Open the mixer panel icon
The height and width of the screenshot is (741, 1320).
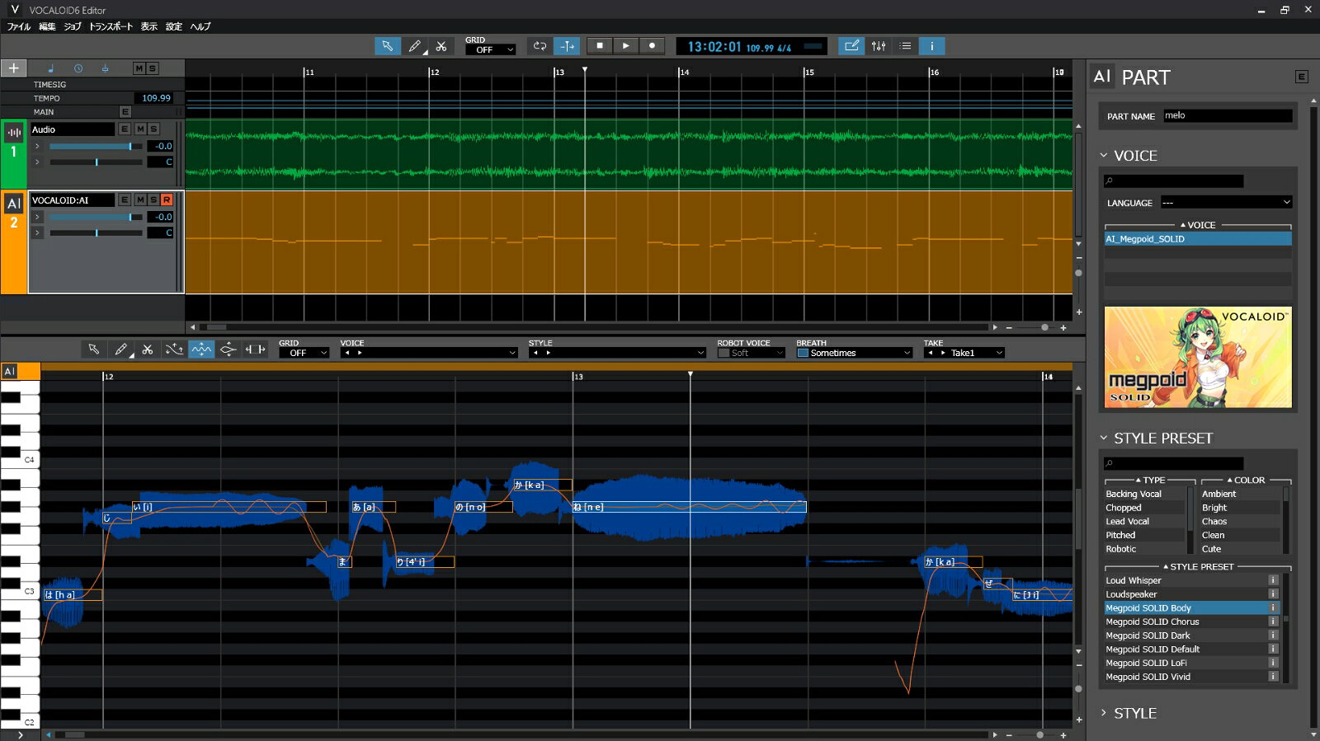tap(879, 46)
